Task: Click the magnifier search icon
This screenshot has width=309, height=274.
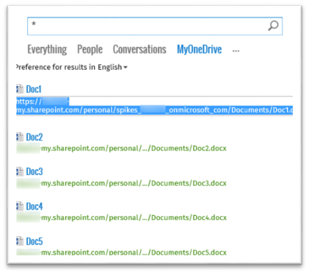Action: coord(273,26)
